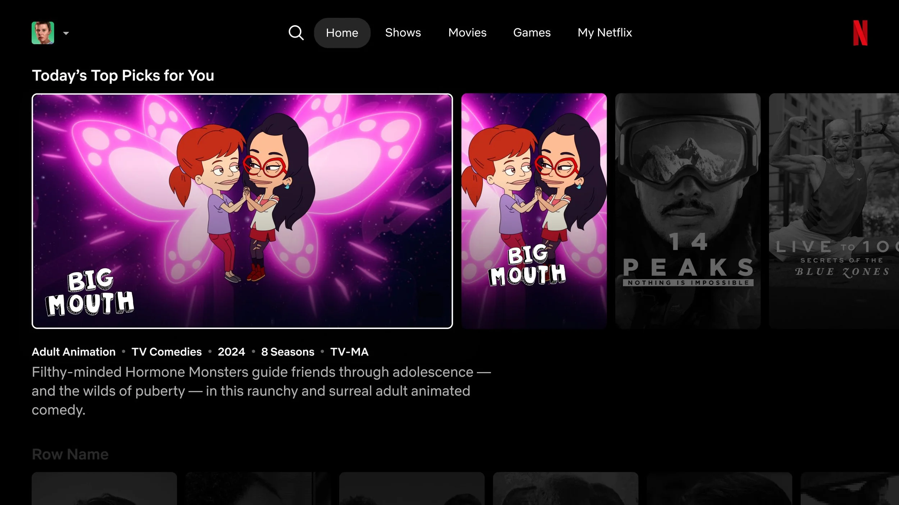Image resolution: width=899 pixels, height=505 pixels.
Task: Click the Adult Animation genre label
Action: (74, 352)
